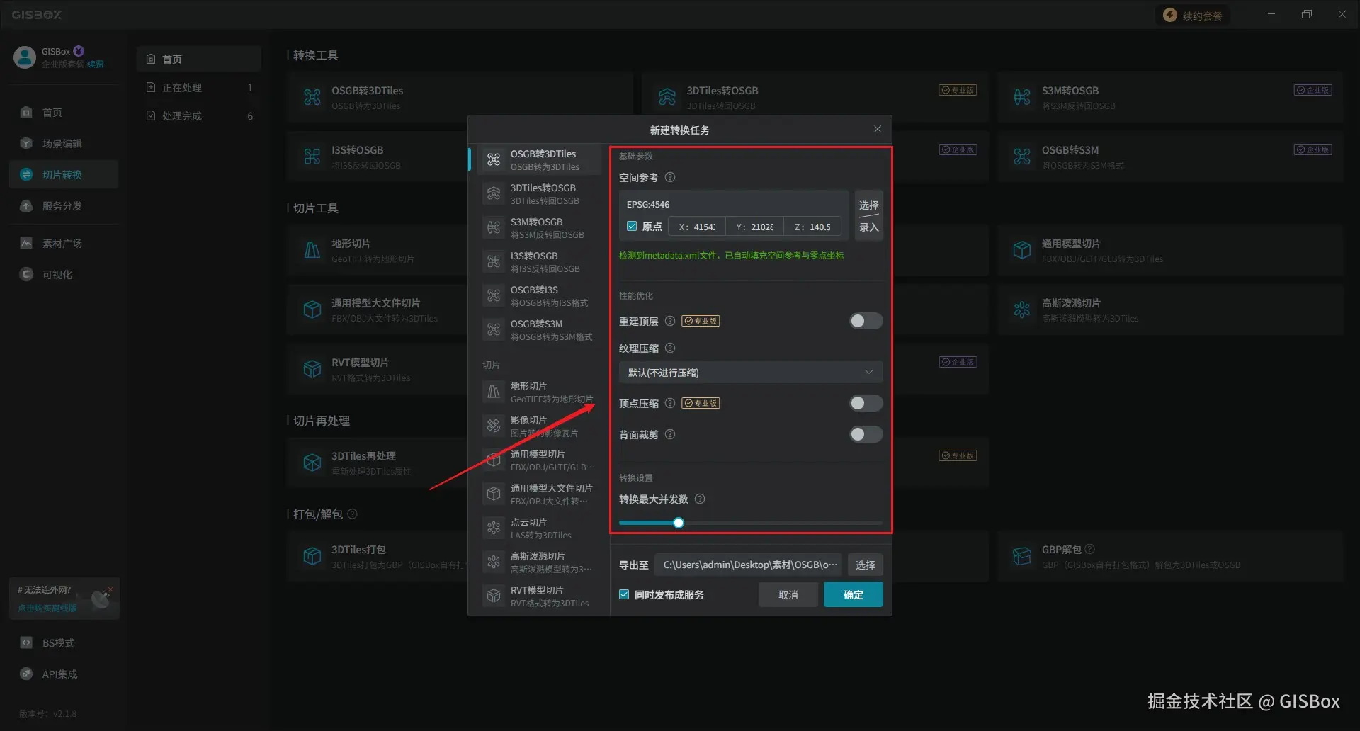Click the 点击购买离线版 link
This screenshot has height=731, width=1360.
point(47,608)
